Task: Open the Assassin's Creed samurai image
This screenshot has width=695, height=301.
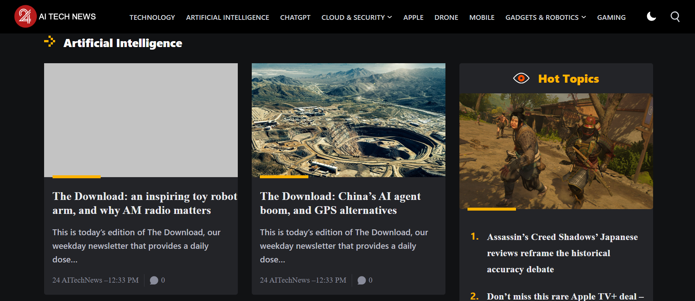Action: [556, 151]
